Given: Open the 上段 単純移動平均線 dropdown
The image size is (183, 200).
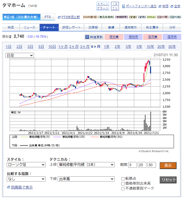Looking at the screenshot, I should click(x=86, y=165).
